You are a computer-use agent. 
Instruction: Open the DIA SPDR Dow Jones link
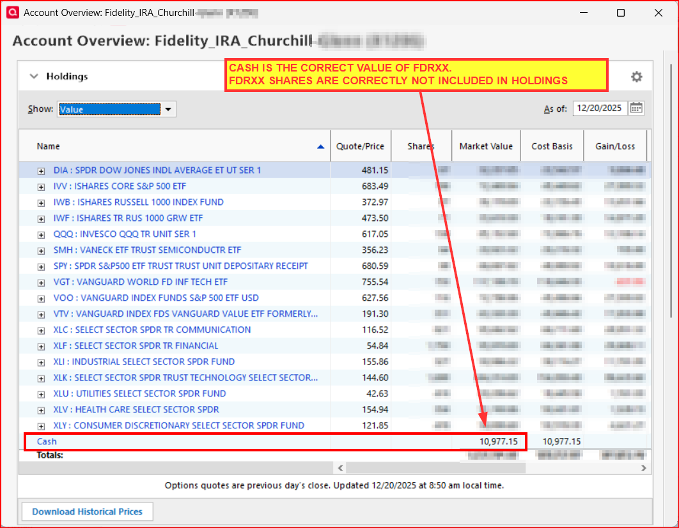[x=157, y=170]
